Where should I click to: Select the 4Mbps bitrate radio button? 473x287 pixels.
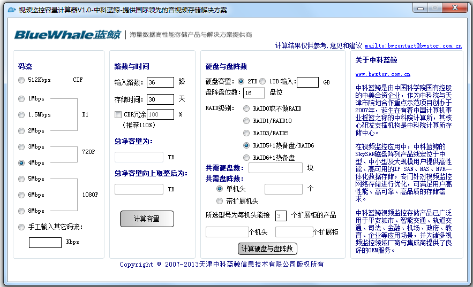coord(21,163)
